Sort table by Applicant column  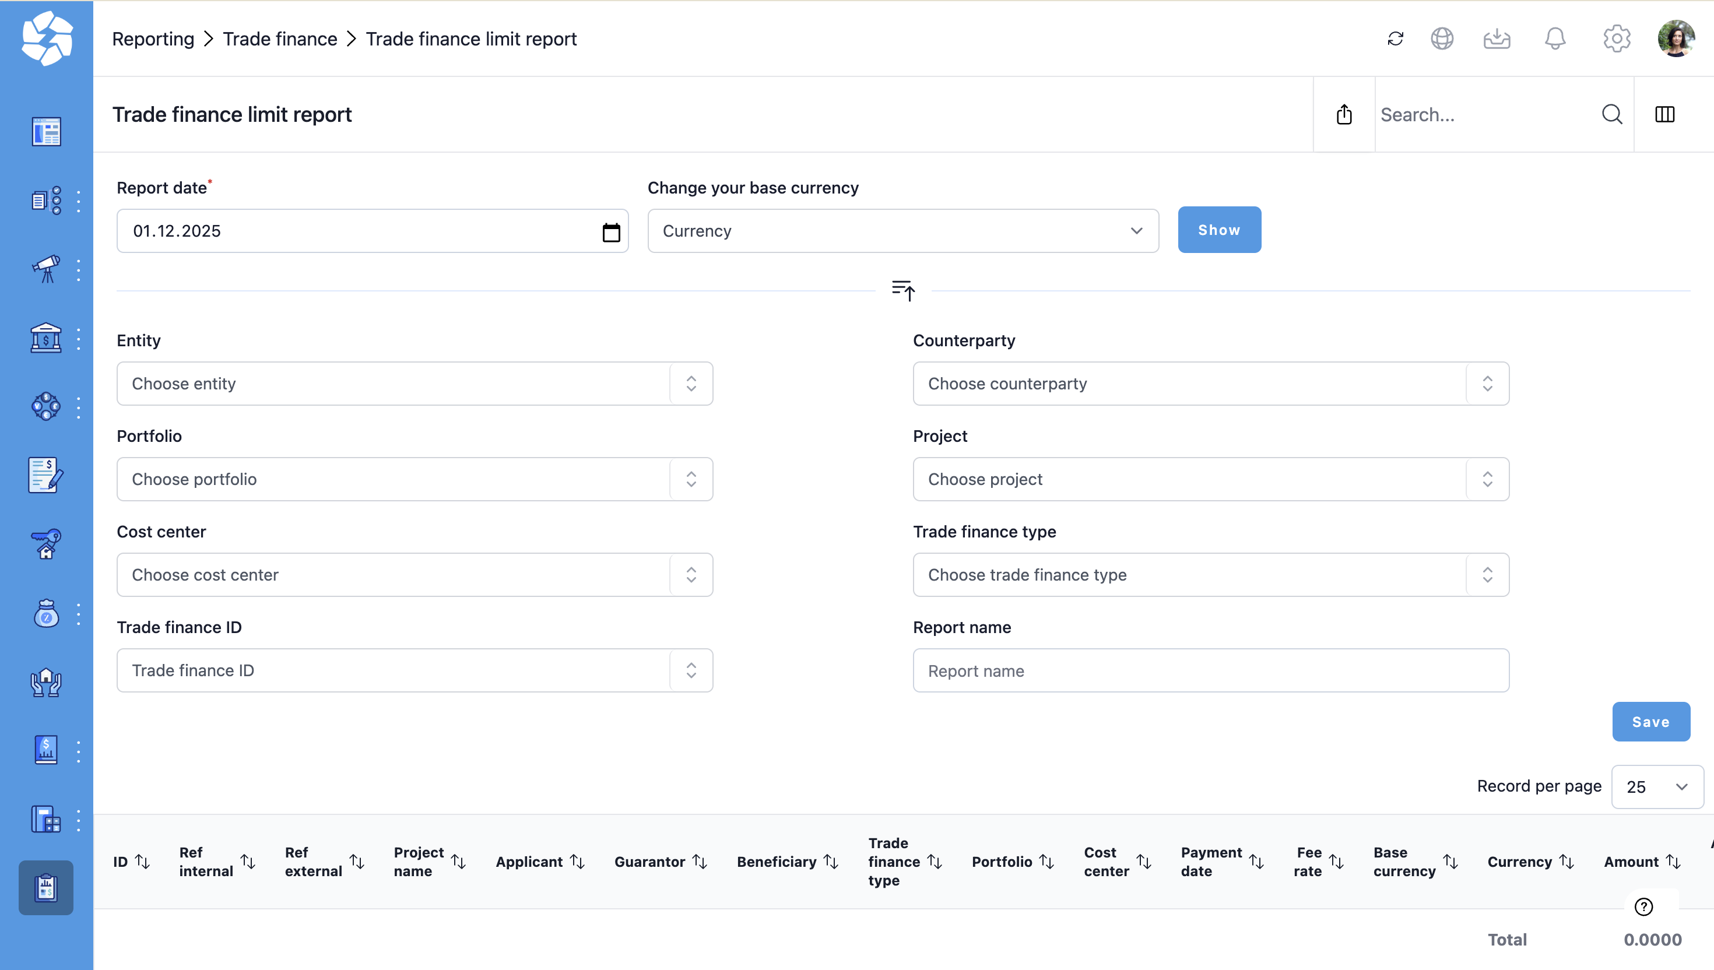coord(578,862)
